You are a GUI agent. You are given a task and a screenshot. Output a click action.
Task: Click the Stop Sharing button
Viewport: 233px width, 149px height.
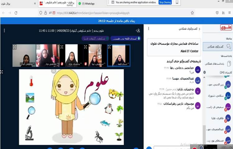click(x=165, y=2)
